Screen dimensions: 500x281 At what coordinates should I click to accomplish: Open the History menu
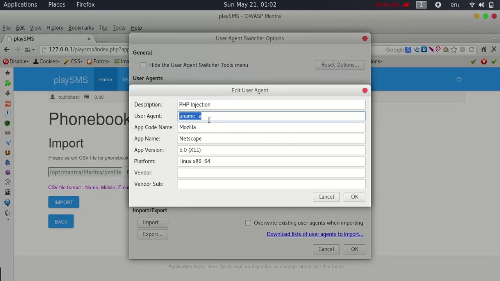coord(55,28)
